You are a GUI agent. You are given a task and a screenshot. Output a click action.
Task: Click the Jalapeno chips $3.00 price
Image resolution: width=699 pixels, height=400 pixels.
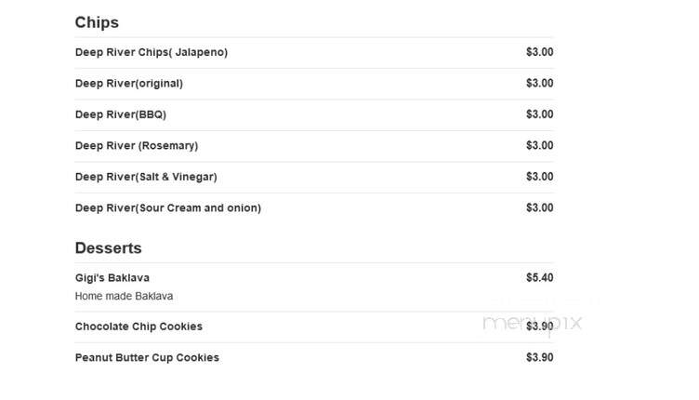[x=539, y=52]
